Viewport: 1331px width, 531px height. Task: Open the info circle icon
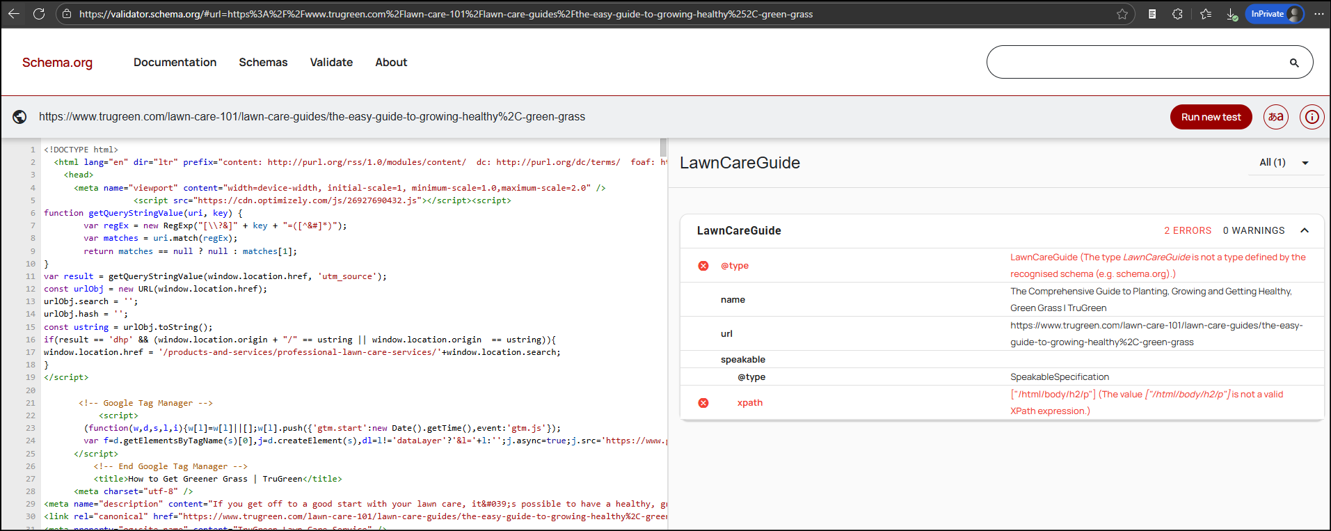pyautogui.click(x=1312, y=117)
